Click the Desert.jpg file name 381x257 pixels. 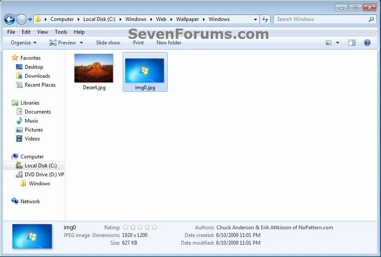click(94, 88)
